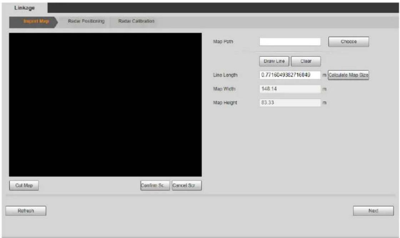Click the Line Length label
Image resolution: width=400 pixels, height=238 pixels.
[225, 75]
